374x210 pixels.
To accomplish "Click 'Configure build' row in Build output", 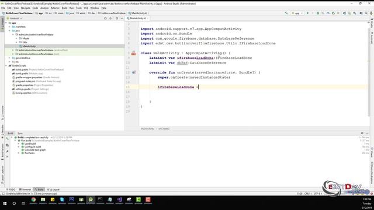I will click(33, 147).
